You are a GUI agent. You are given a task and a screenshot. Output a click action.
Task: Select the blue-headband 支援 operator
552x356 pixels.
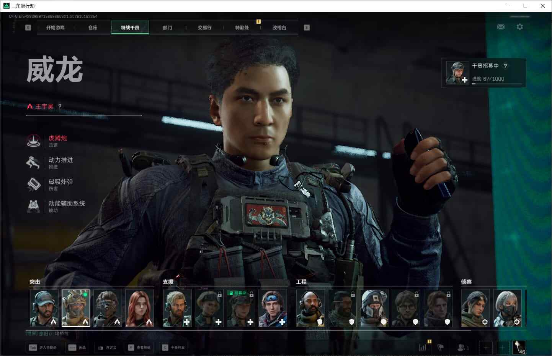(273, 308)
